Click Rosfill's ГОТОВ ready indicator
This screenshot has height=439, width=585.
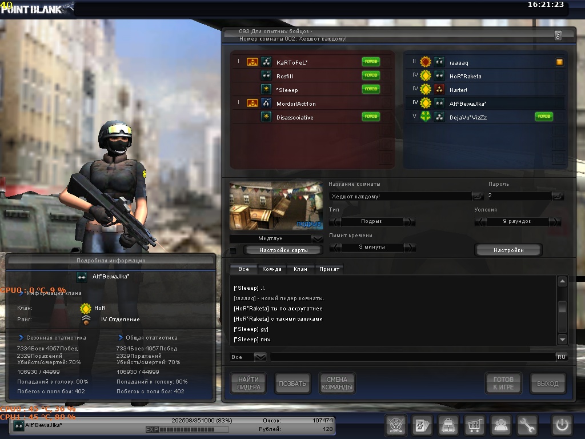371,75
